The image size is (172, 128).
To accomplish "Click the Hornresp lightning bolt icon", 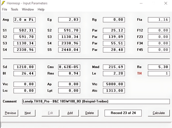I will [x=3, y=3].
